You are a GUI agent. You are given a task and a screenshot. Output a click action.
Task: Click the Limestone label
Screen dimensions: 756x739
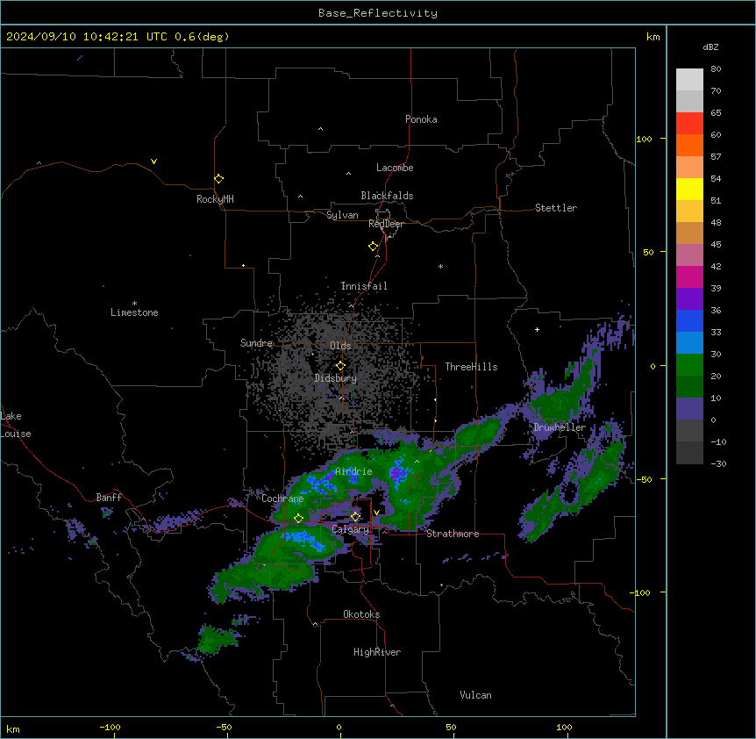(x=134, y=312)
